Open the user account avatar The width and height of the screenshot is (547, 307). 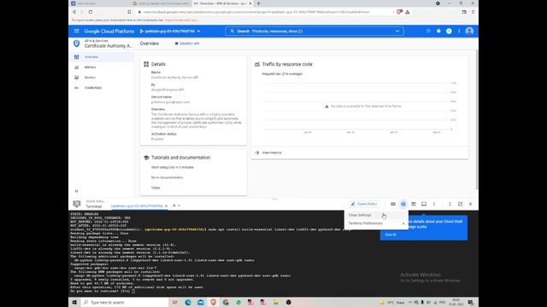(x=469, y=31)
